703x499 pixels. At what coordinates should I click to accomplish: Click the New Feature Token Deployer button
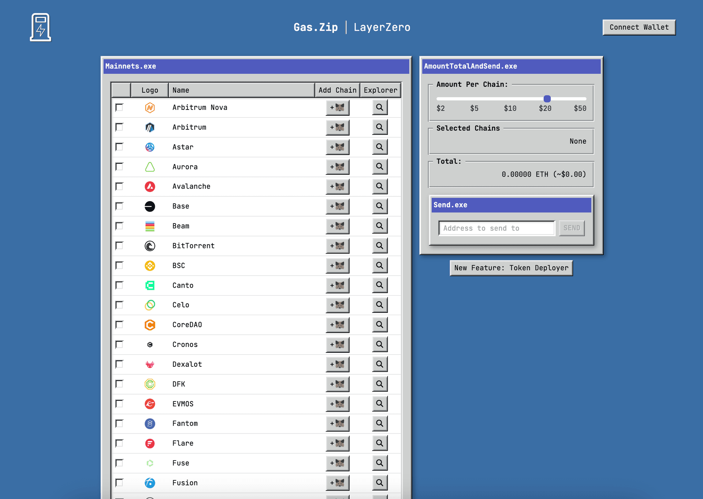(x=511, y=268)
